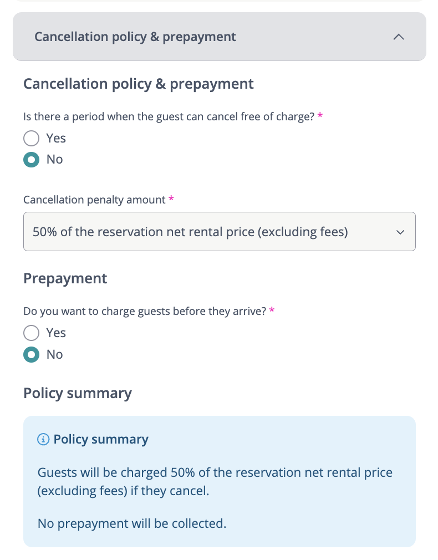Click the dropdown arrow on penalty amount field
The width and height of the screenshot is (438, 560).
coord(400,232)
